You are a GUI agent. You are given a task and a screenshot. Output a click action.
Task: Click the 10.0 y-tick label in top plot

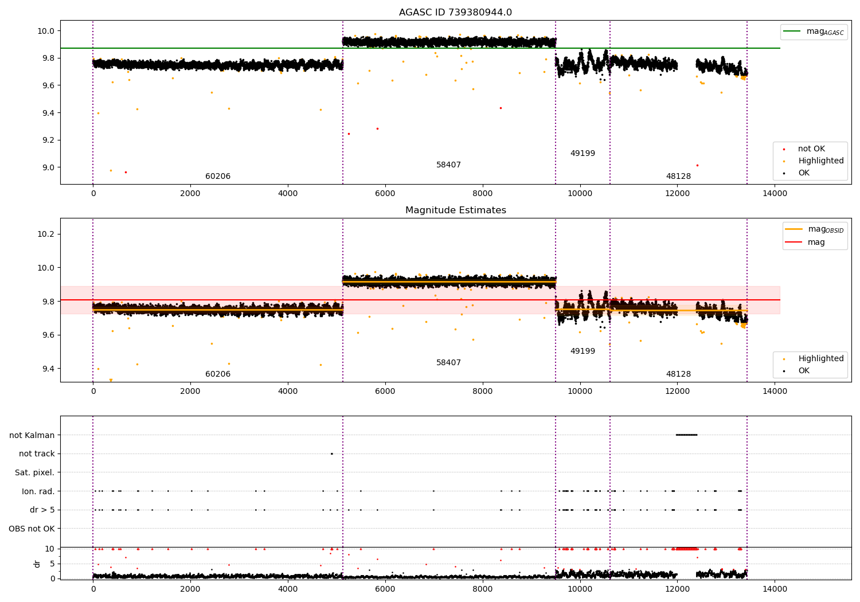[x=46, y=31]
